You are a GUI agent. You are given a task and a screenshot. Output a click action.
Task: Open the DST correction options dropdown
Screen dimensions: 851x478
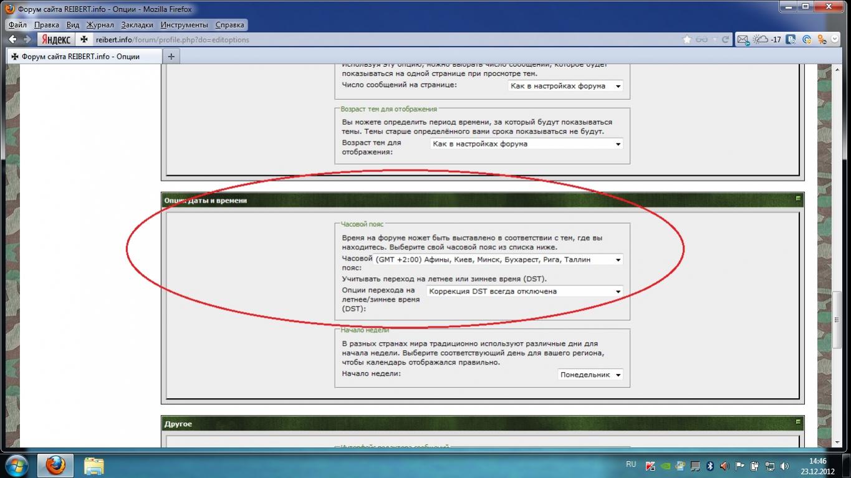pyautogui.click(x=525, y=291)
